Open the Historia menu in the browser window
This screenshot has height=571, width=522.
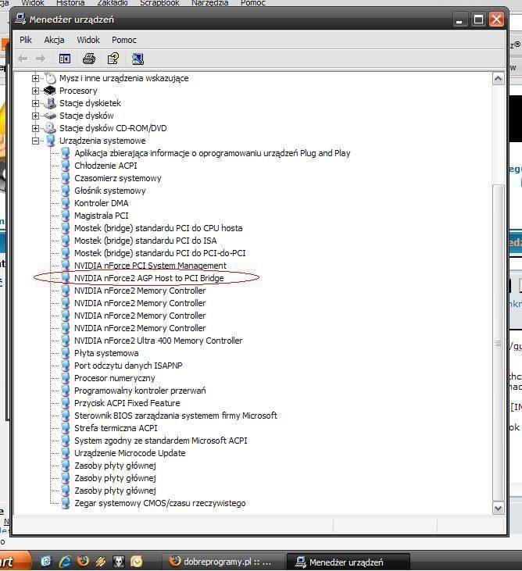70,3
